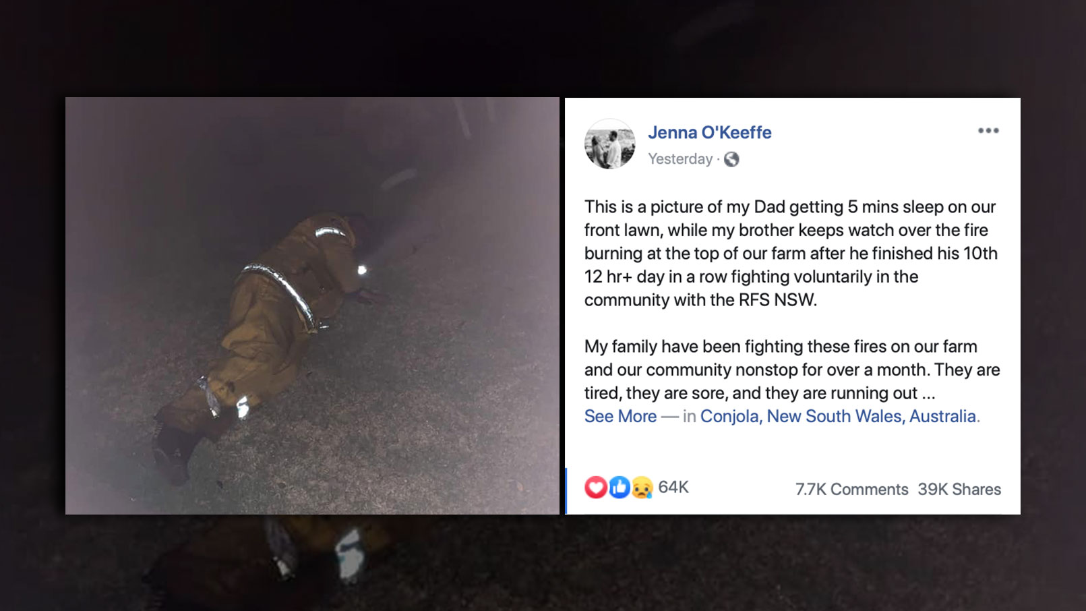Click the paragraph beginning 'This is a picture'

click(x=791, y=254)
